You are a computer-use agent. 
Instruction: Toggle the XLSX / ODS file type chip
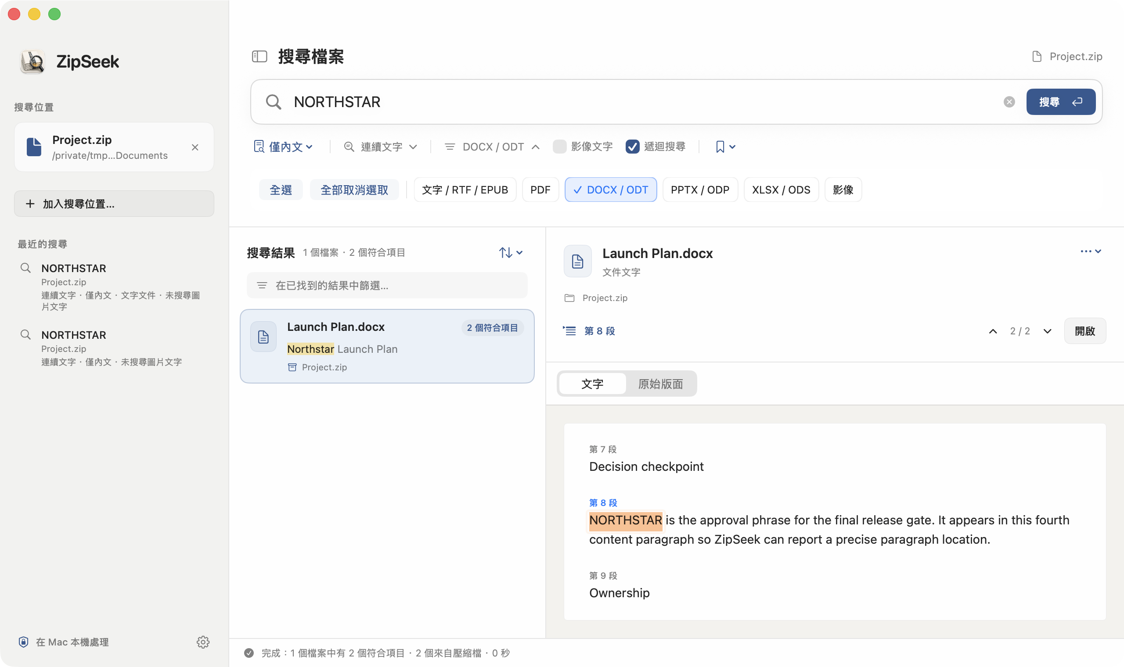tap(781, 190)
